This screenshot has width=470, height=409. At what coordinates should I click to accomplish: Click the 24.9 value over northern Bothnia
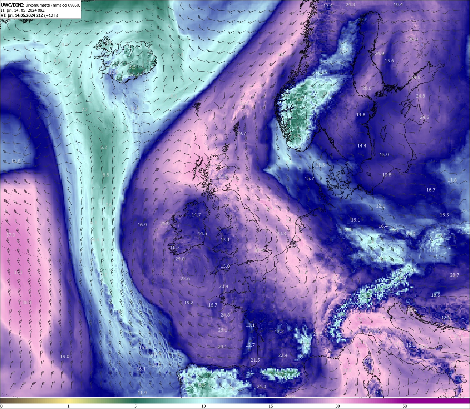tap(379, 53)
